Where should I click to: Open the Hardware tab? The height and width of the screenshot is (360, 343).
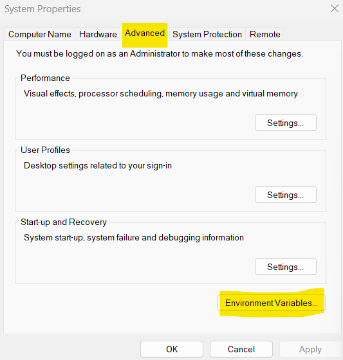(98, 34)
